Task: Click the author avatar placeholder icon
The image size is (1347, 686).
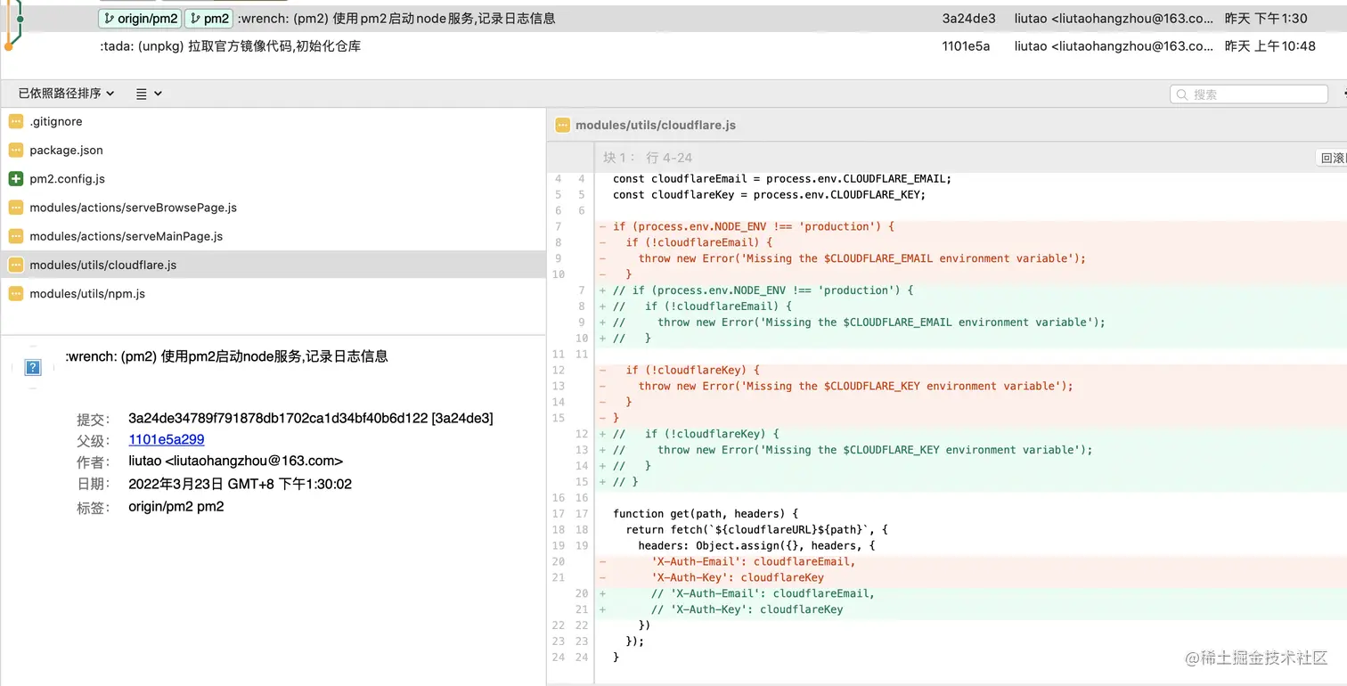Action: click(x=33, y=367)
